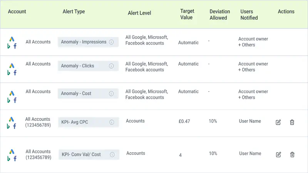This screenshot has width=308, height=173.
Task: Click Accounts level in KPI- Conv Val/ Cost row
Action: click(x=136, y=153)
